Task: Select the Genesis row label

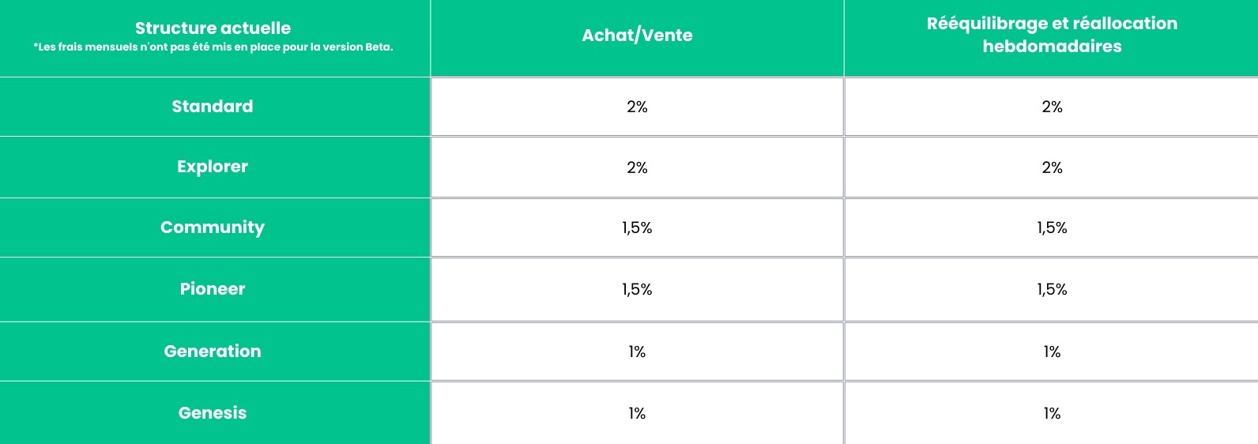Action: pyautogui.click(x=213, y=413)
